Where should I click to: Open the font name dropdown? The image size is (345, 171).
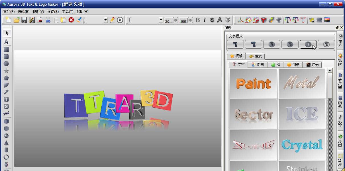pyautogui.click(x=161, y=20)
